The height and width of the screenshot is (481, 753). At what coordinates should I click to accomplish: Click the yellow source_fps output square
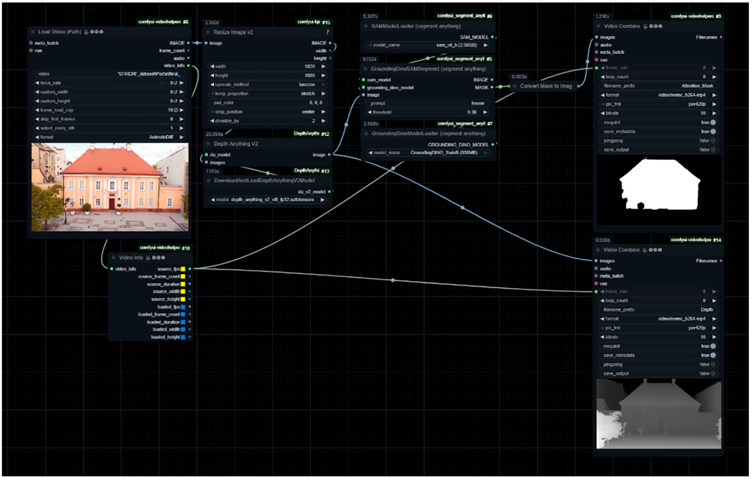pyautogui.click(x=183, y=269)
